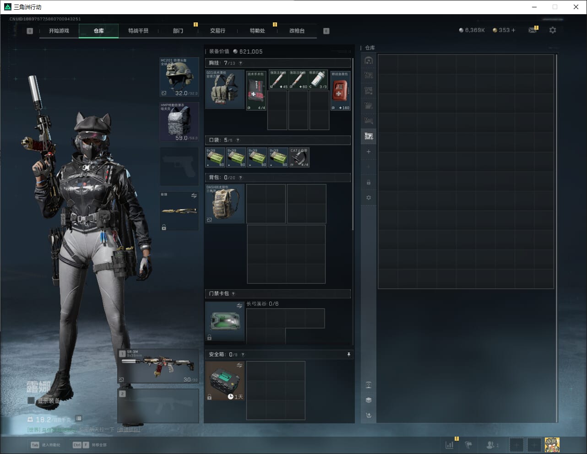Click swap arrows on the safe box slot
The height and width of the screenshot is (454, 587).
[239, 365]
